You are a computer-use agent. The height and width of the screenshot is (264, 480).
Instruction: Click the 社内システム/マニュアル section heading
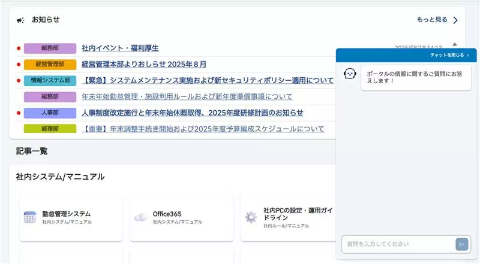pyautogui.click(x=61, y=177)
